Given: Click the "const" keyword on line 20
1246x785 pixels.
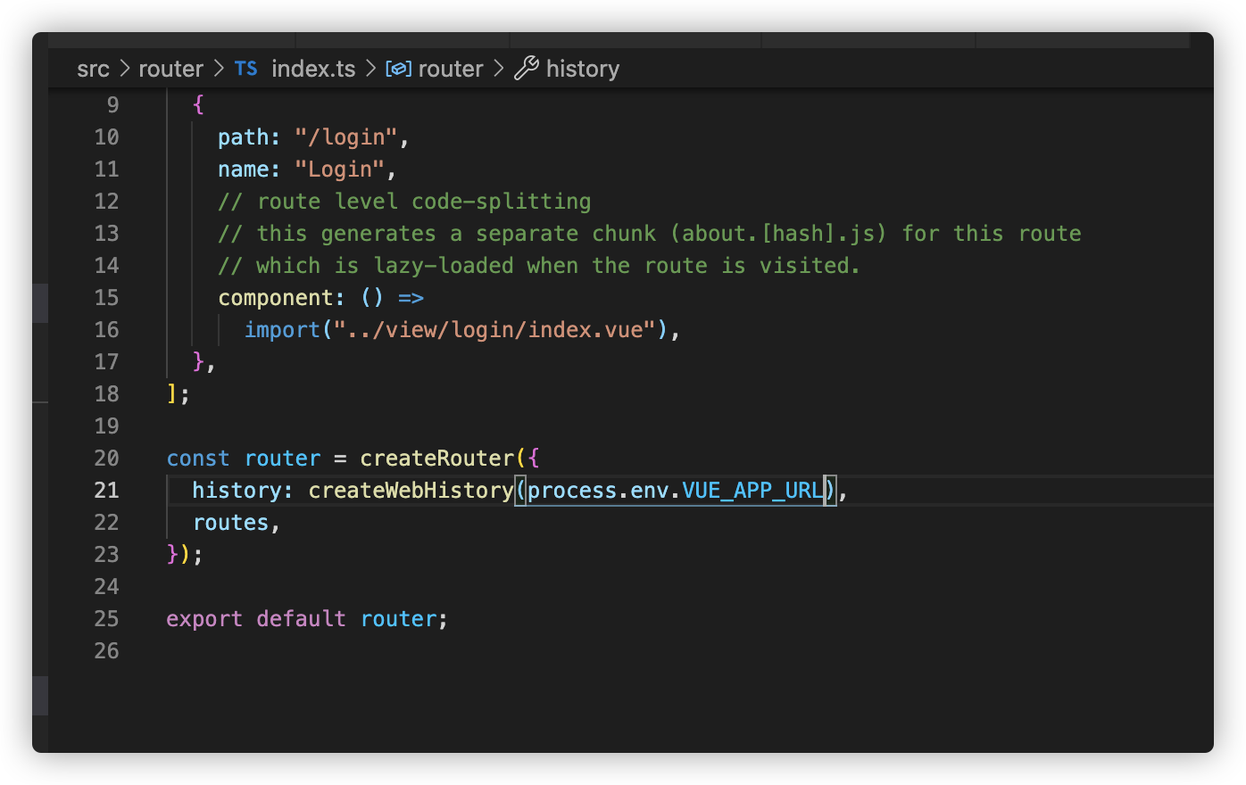Looking at the screenshot, I should tap(198, 459).
